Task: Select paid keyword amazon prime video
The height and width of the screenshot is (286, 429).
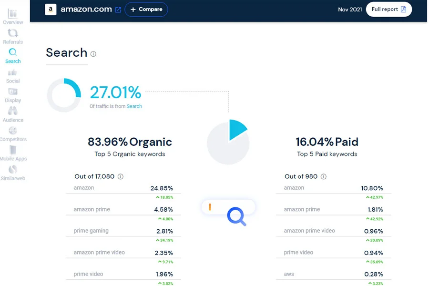Action: point(334,231)
